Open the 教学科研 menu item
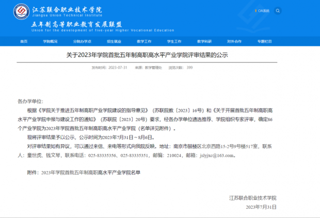Screen dimensions: 320x218 coord(204,41)
